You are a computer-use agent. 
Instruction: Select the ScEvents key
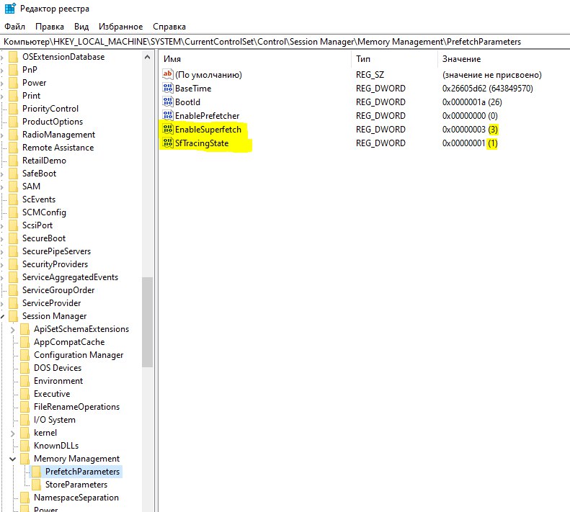(x=39, y=199)
